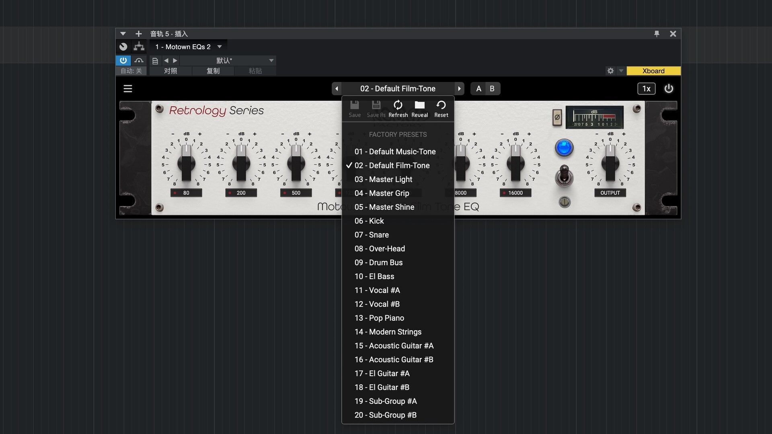Load preset 19 - Sub-Group #A

click(398, 401)
